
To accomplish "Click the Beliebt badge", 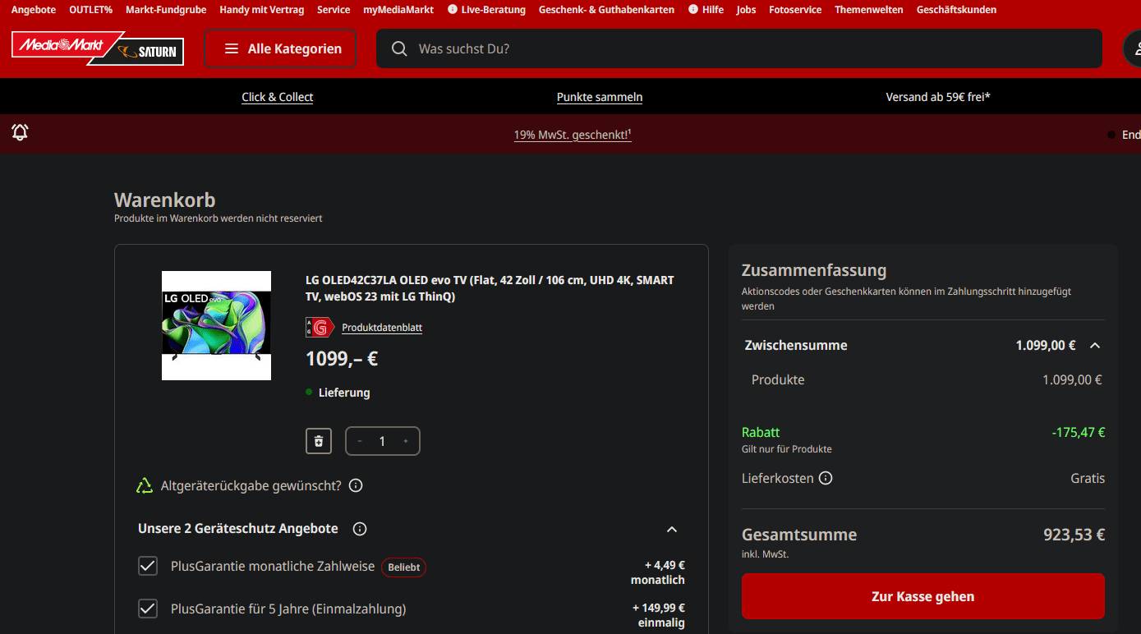I will (x=403, y=567).
